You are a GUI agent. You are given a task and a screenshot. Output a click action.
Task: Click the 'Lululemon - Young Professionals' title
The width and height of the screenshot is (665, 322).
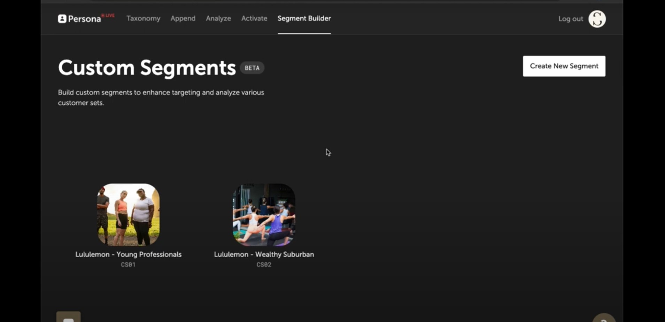tap(128, 255)
